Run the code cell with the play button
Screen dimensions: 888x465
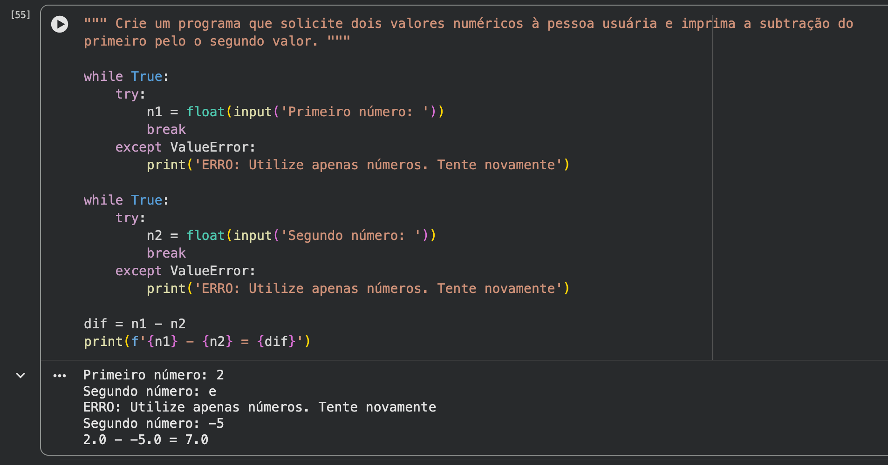[x=60, y=24]
